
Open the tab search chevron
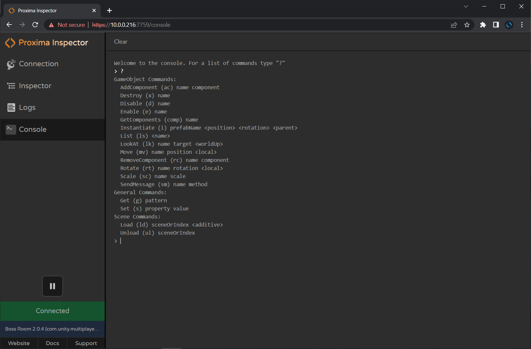[466, 6]
